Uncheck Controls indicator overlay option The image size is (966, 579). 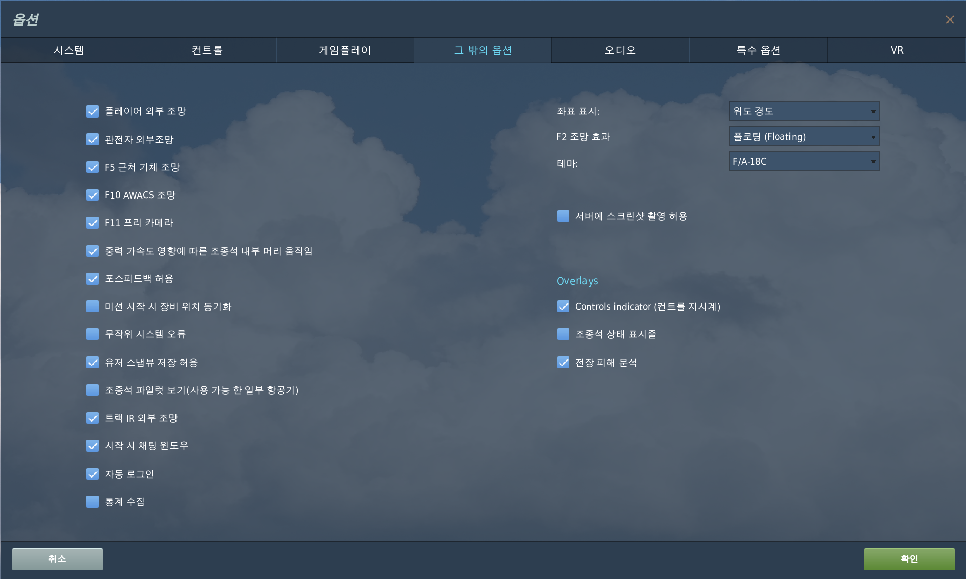563,306
